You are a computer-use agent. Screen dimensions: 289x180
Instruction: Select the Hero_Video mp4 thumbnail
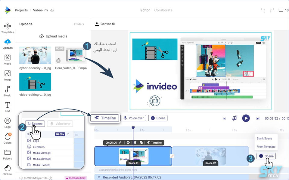[71, 55]
